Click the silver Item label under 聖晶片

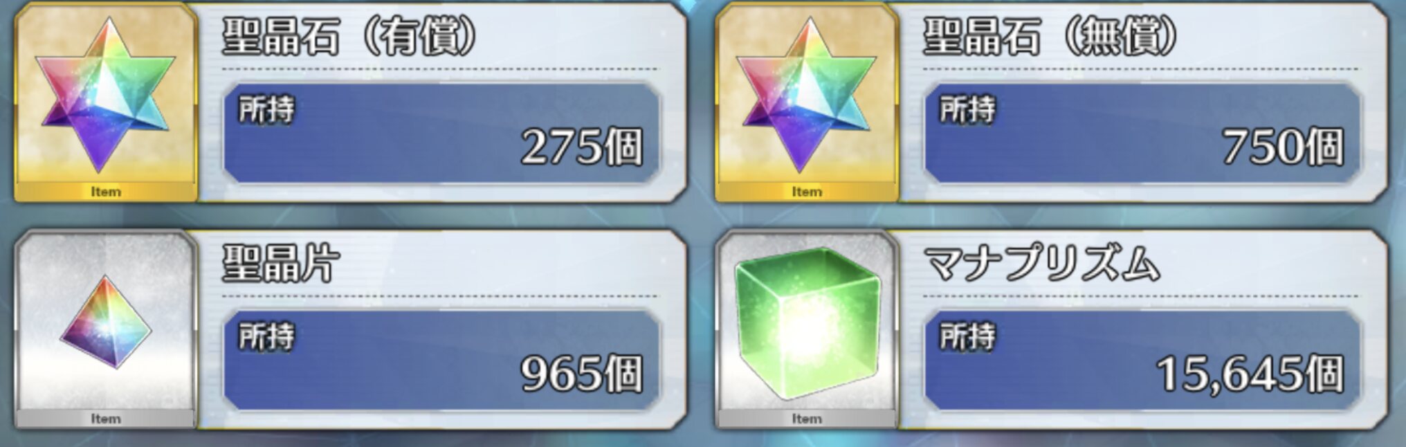(106, 419)
